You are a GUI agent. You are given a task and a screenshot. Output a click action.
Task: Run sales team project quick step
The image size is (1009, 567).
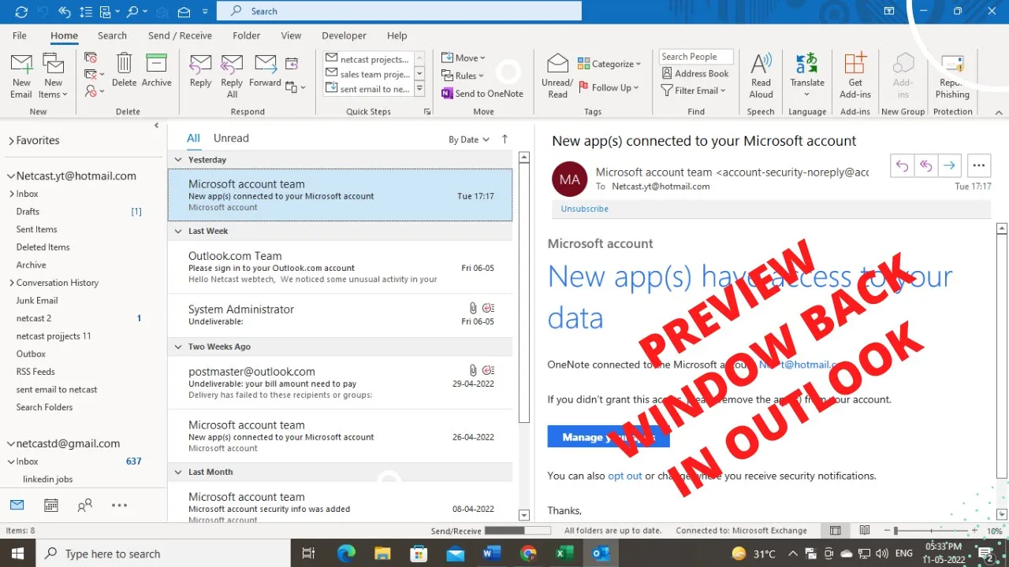(367, 74)
